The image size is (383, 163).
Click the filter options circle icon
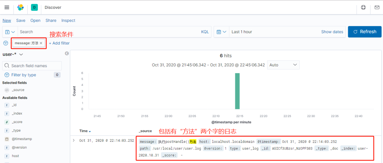(x=6, y=43)
